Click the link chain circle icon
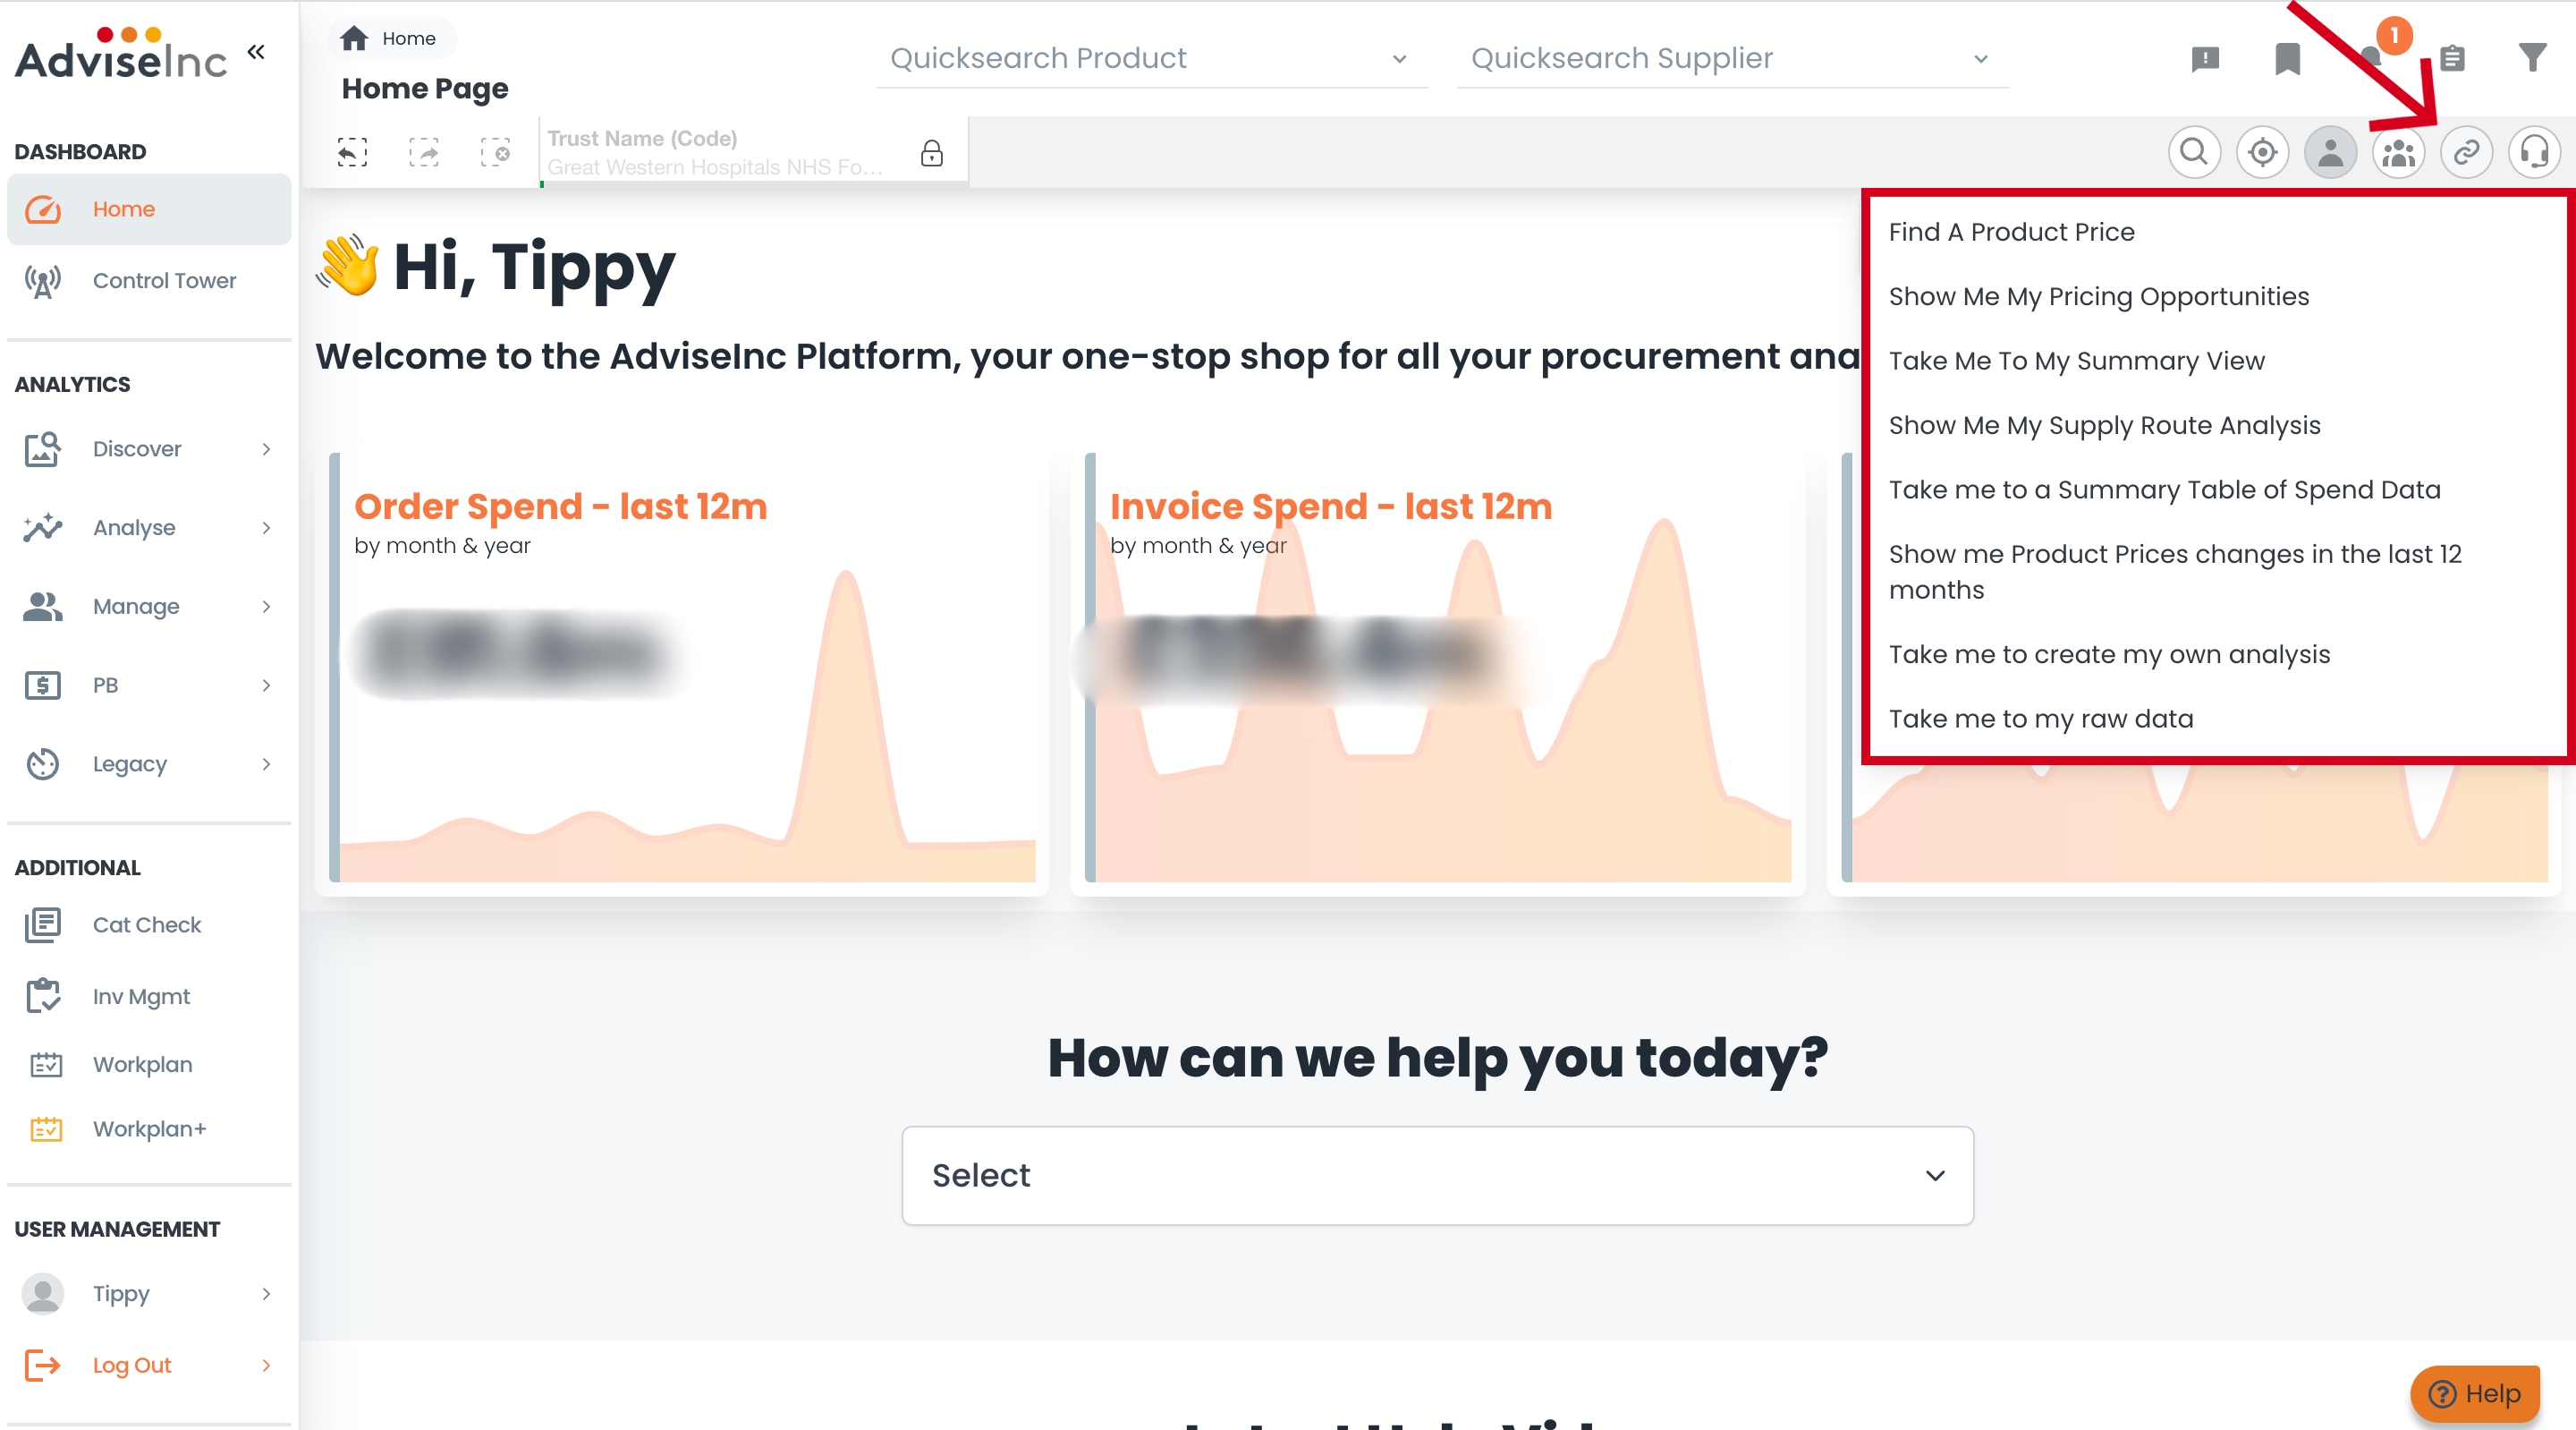This screenshot has height=1430, width=2576. click(x=2466, y=152)
